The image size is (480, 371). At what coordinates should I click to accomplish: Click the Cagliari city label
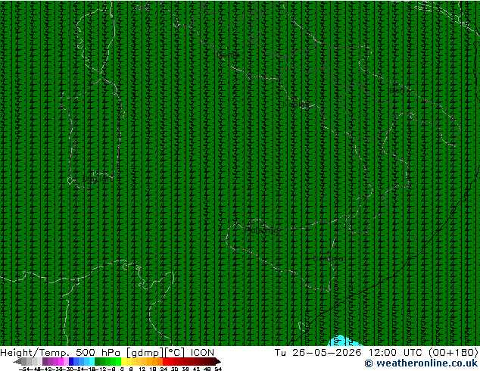(x=98, y=179)
